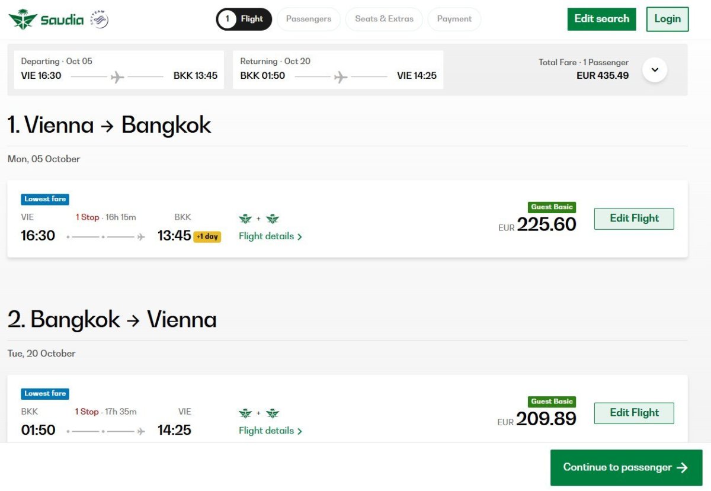Expand the Total Fare details chevron
711x491 pixels.
[x=655, y=70]
